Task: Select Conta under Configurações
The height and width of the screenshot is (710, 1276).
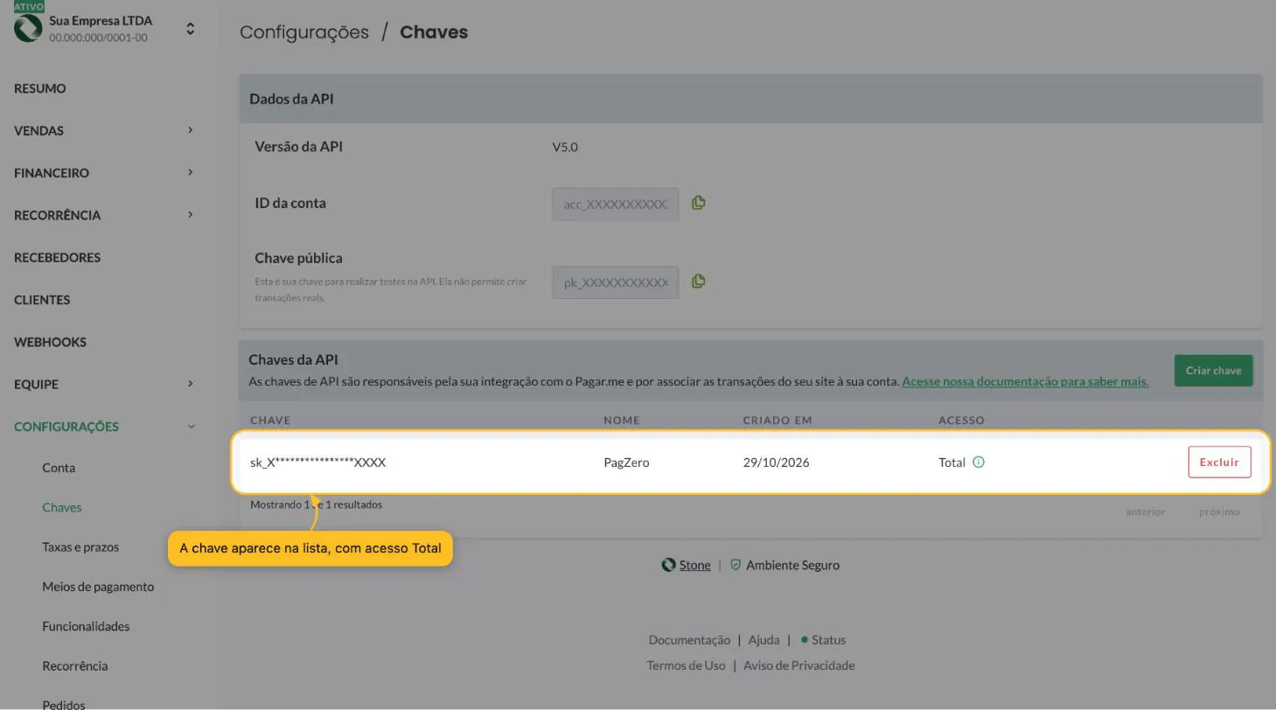Action: point(59,468)
